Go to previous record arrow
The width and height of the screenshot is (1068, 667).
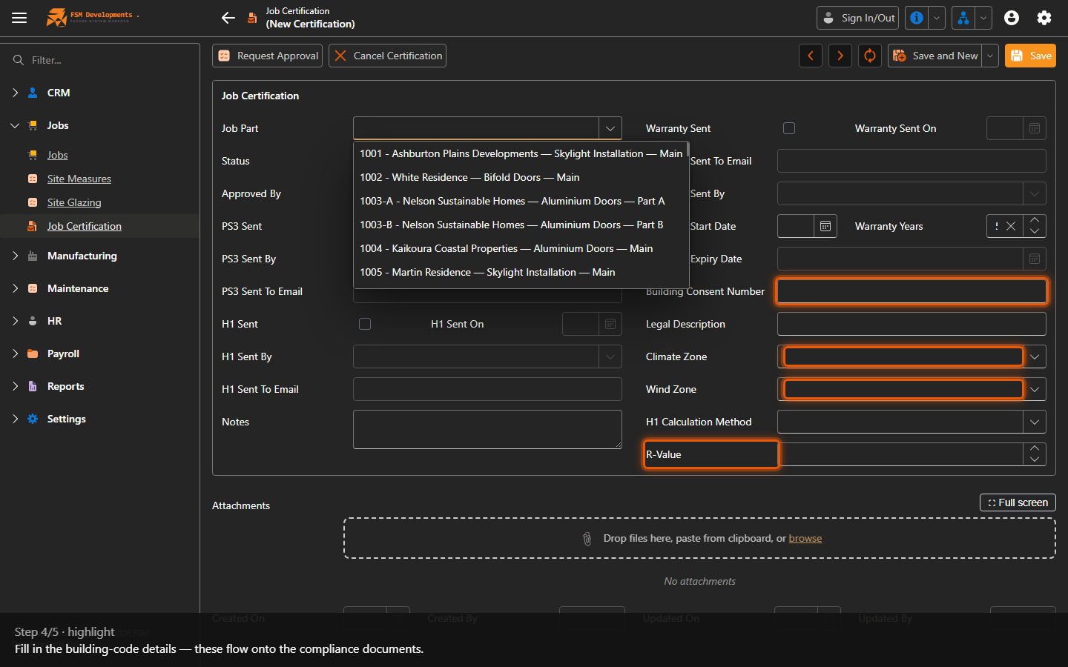811,56
